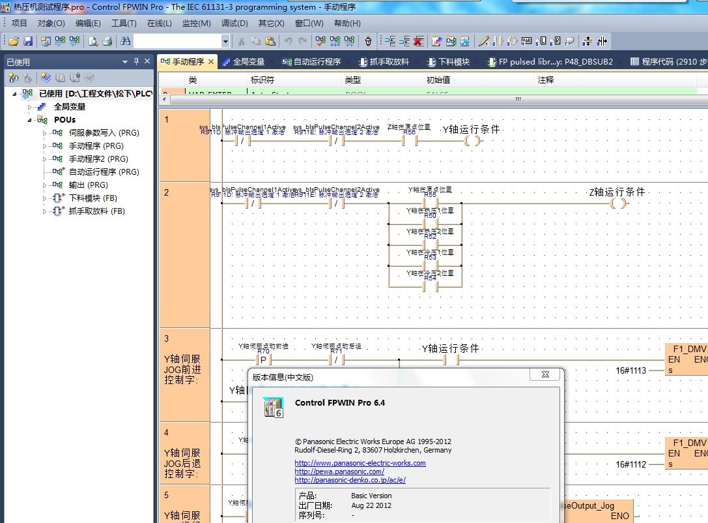Image resolution: width=708 pixels, height=523 pixels.
Task: Select the VAR variable insert tool
Action: coord(527,41)
